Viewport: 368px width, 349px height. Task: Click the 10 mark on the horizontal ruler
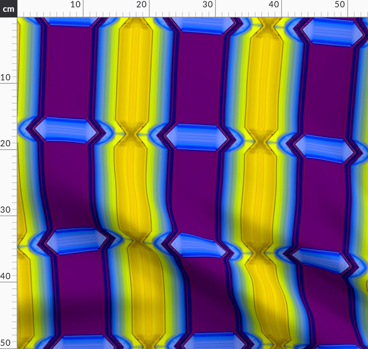pyautogui.click(x=75, y=5)
